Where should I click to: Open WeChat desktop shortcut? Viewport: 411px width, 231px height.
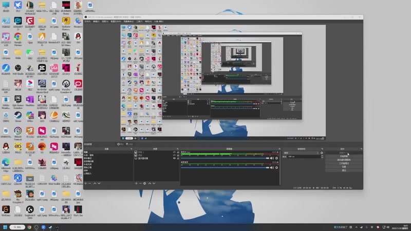coord(30,54)
